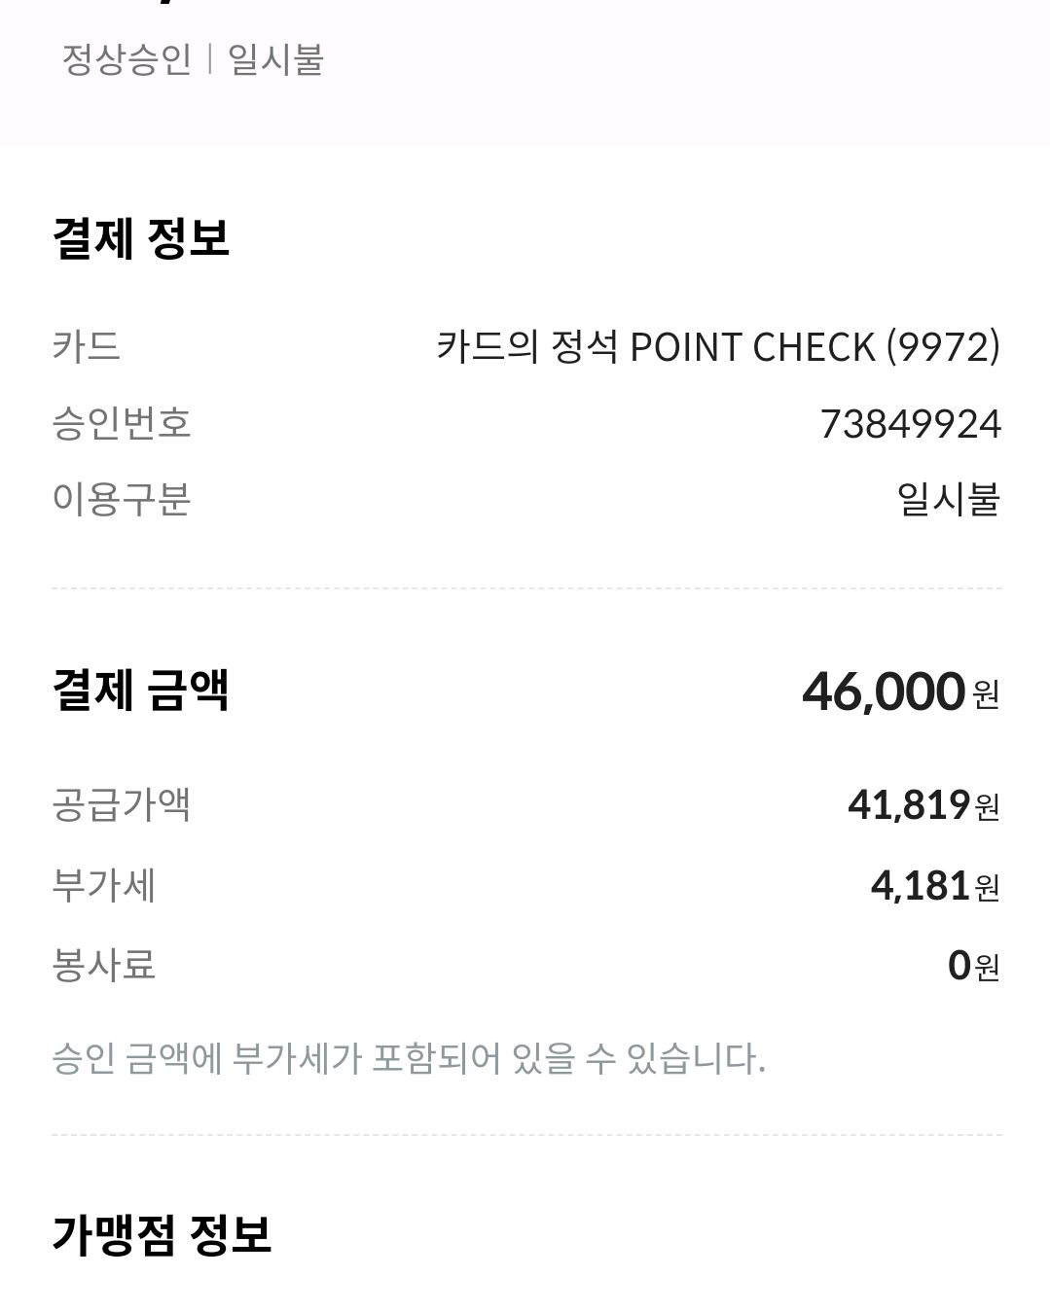The image size is (1050, 1312).
Task: Click approval number 73849924
Action: click(x=910, y=424)
